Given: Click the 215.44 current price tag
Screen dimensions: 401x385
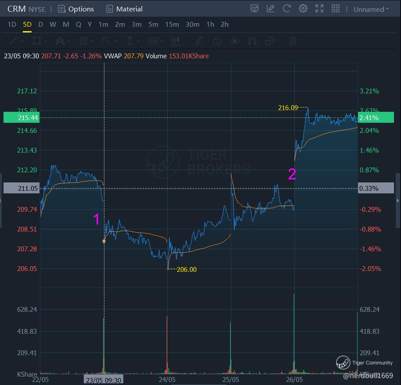Looking at the screenshot, I should pos(21,118).
